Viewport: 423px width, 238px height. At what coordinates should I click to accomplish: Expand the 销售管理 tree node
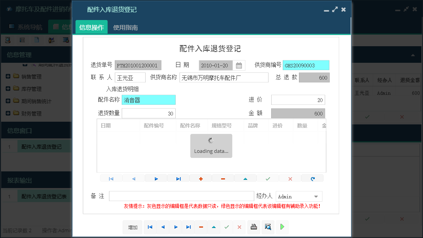[x=8, y=76]
